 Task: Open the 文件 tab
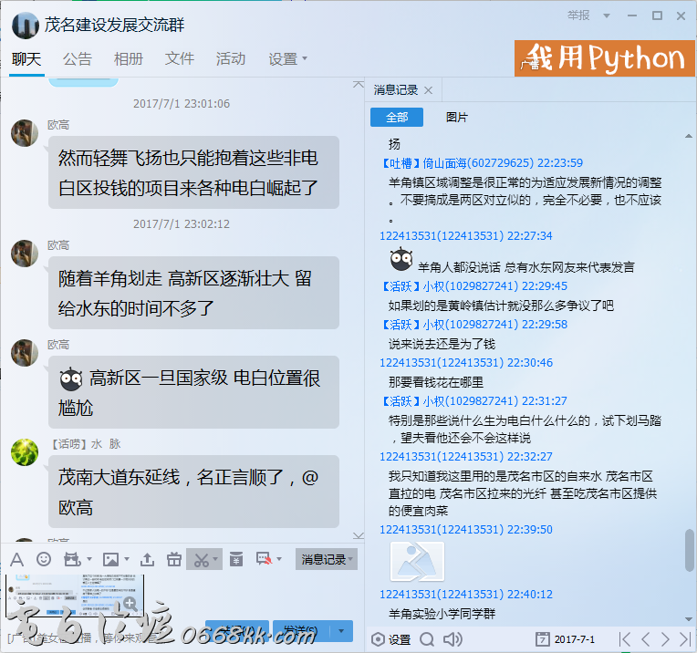180,59
